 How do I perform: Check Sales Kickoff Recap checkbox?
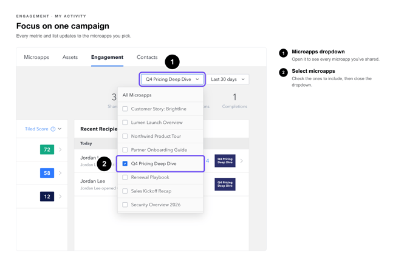(x=125, y=191)
